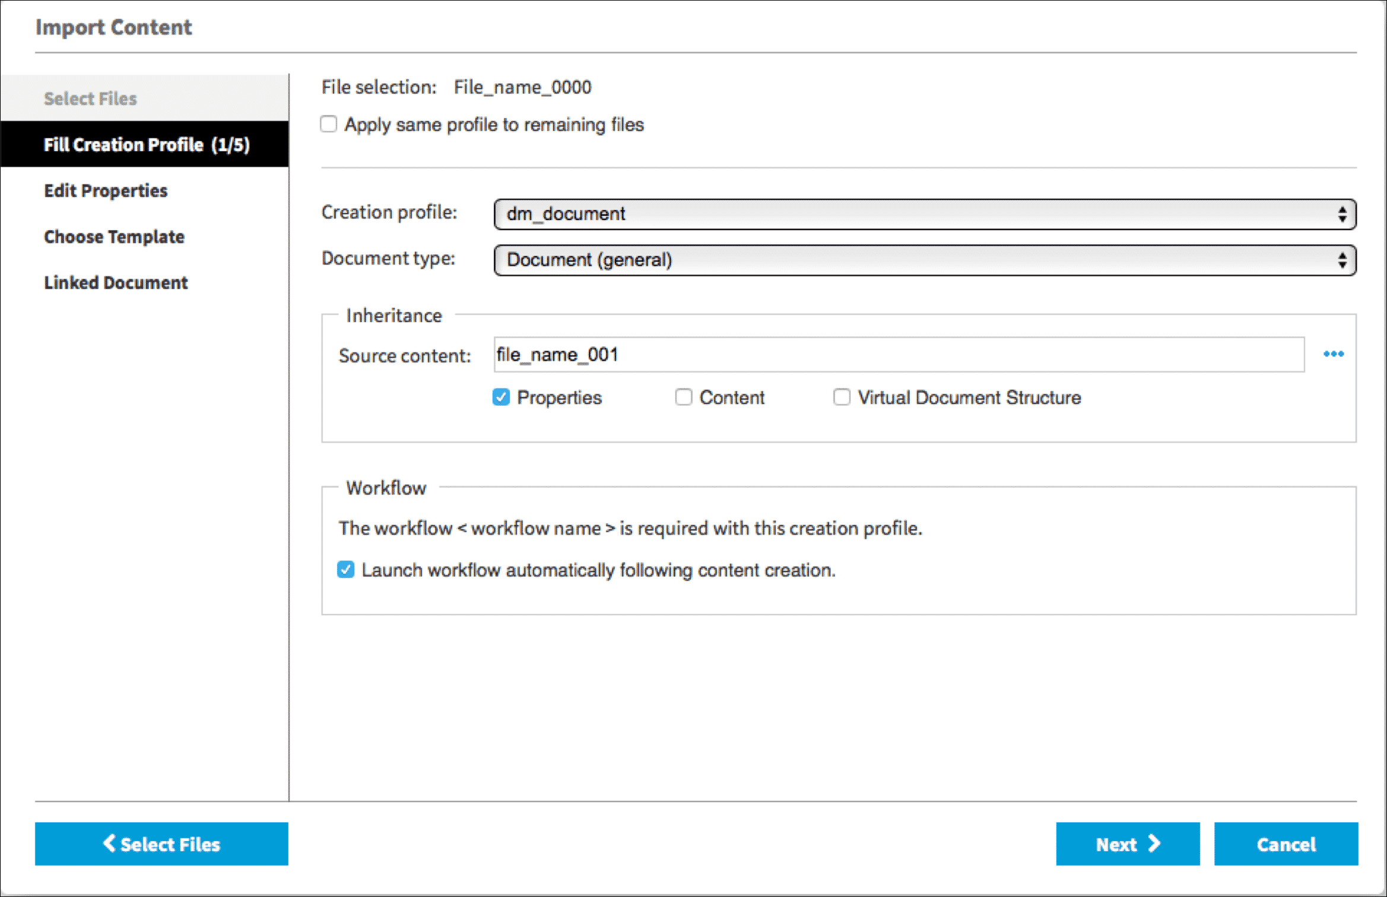Select the Fill Creation Profile (1/5) step
The width and height of the screenshot is (1387, 897).
pyautogui.click(x=146, y=145)
